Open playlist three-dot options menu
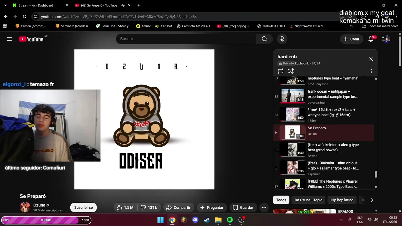402x226 pixels. [x=371, y=71]
